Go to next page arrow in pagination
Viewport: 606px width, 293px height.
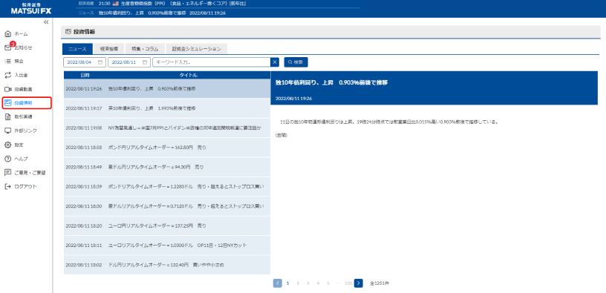point(358,283)
